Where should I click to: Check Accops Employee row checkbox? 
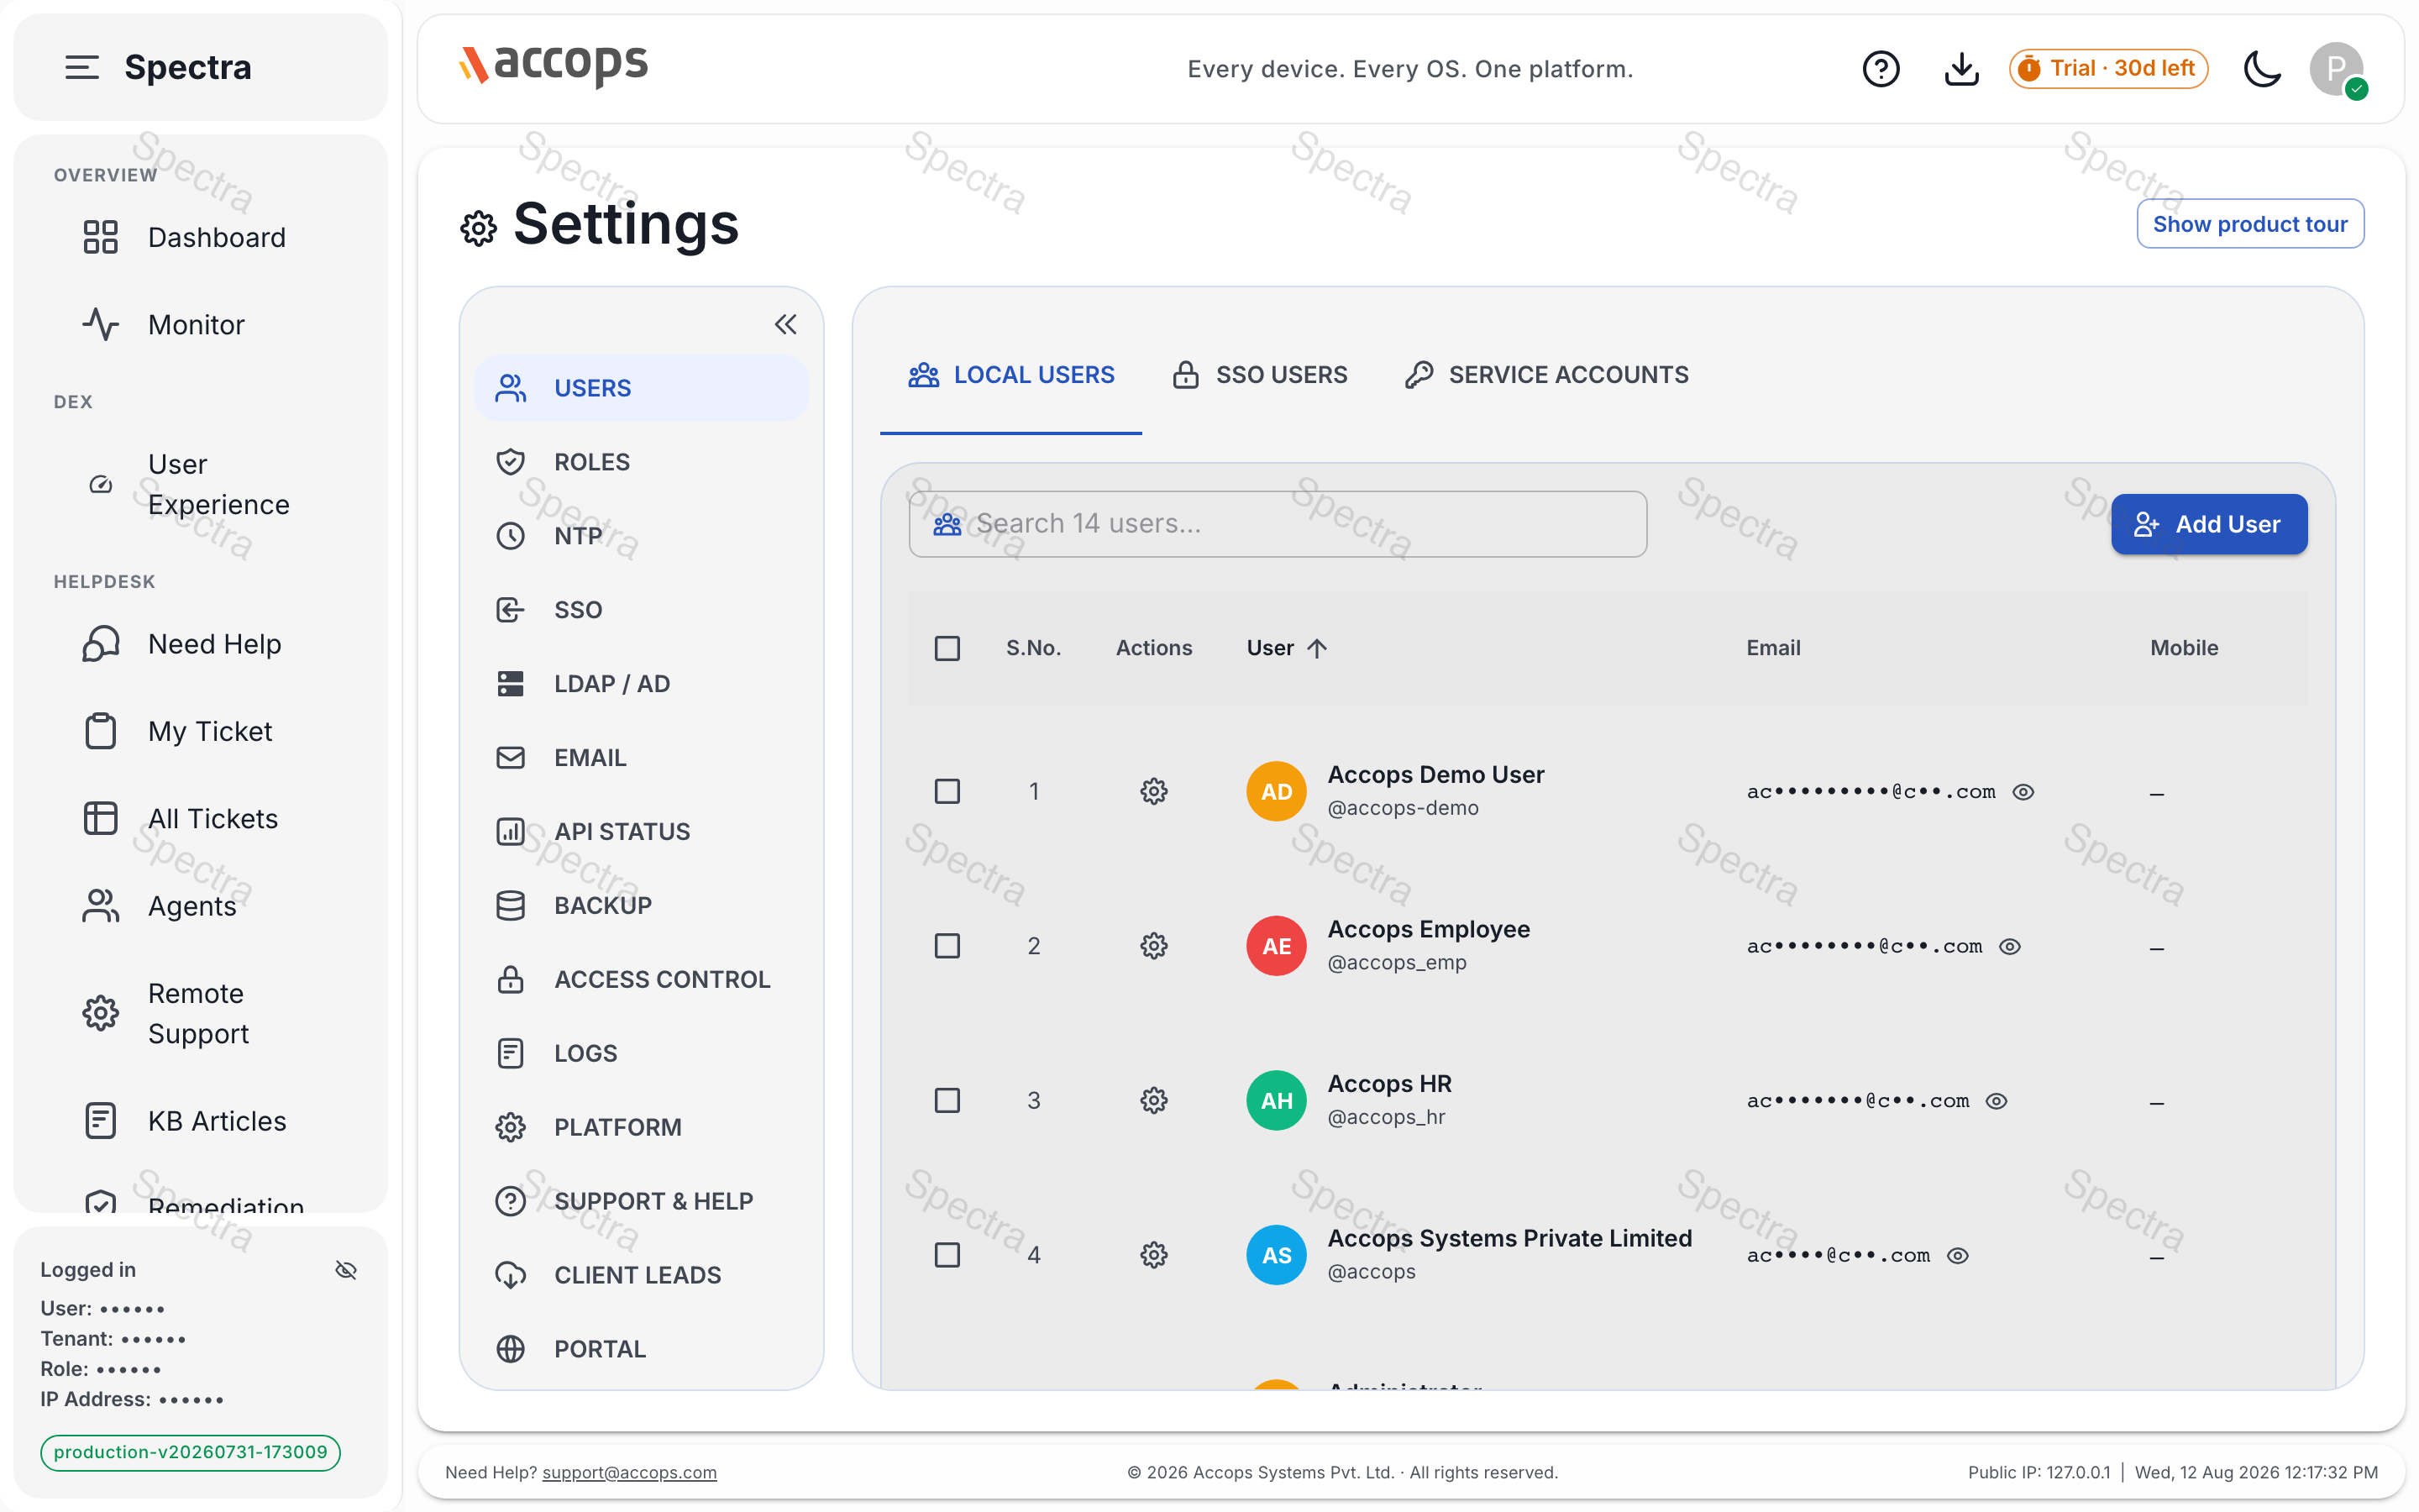pos(947,946)
